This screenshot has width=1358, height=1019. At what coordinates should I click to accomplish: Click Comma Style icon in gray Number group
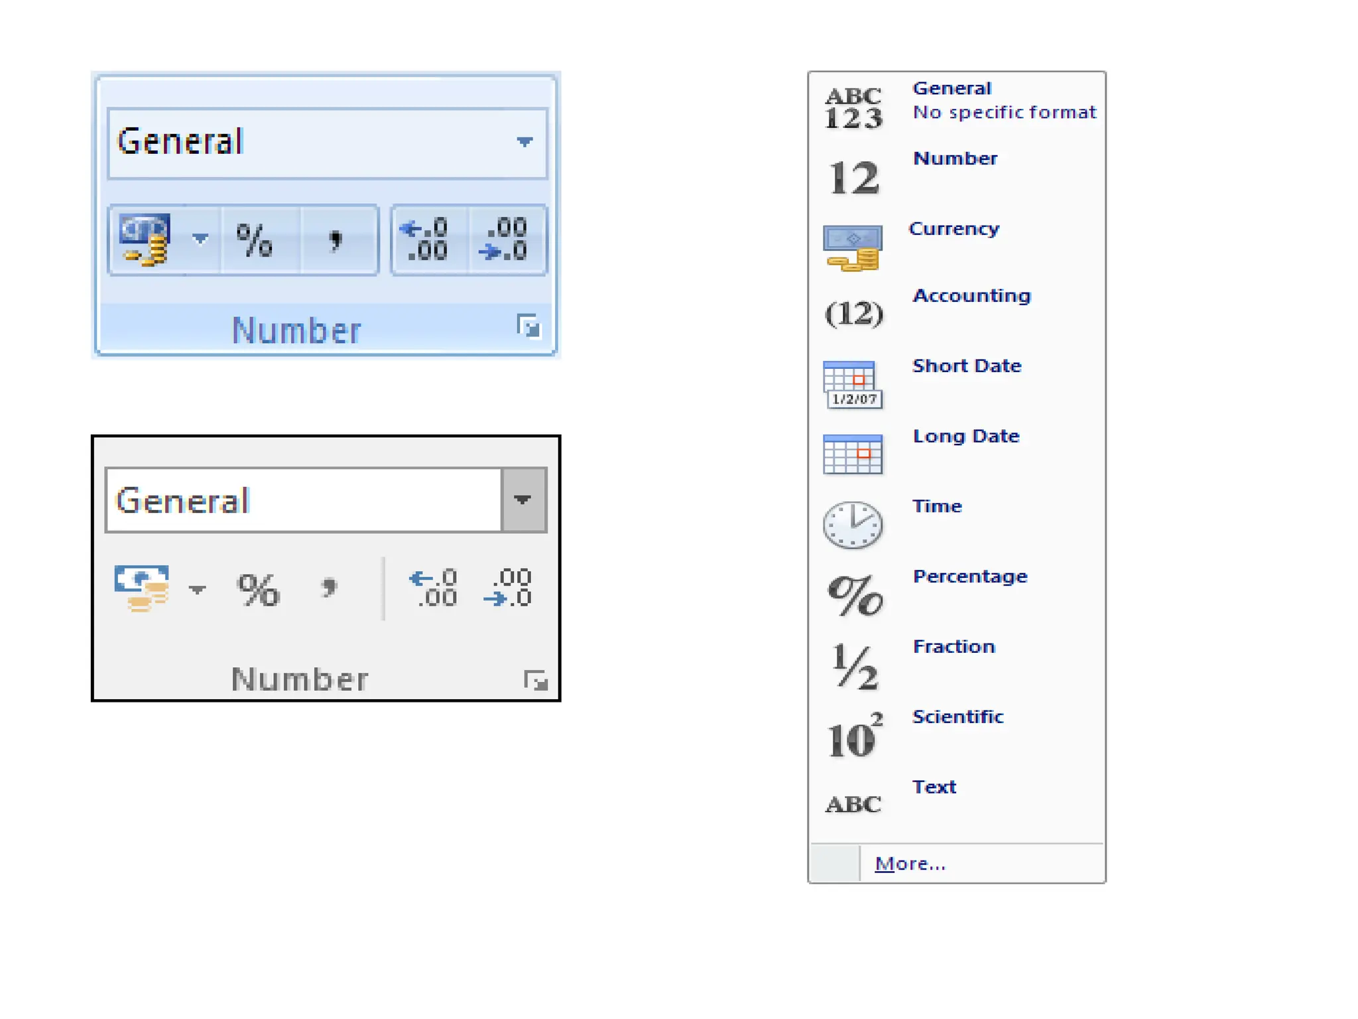329,588
